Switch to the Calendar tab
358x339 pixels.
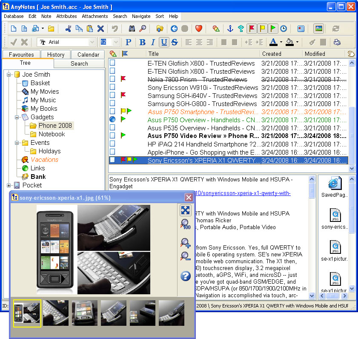point(88,55)
